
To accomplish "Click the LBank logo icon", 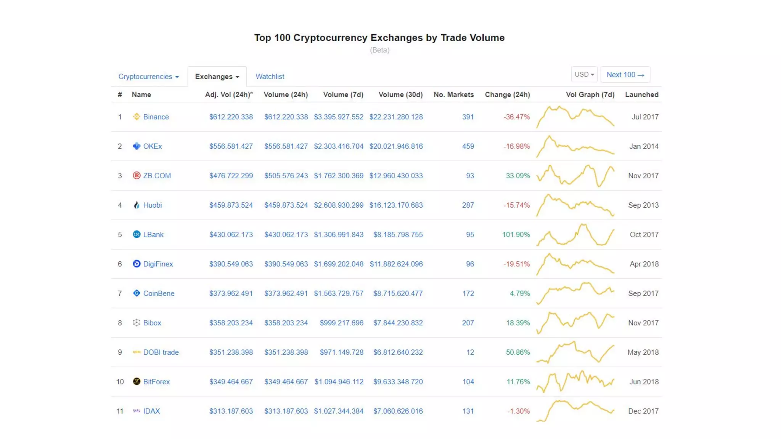I will (x=136, y=234).
